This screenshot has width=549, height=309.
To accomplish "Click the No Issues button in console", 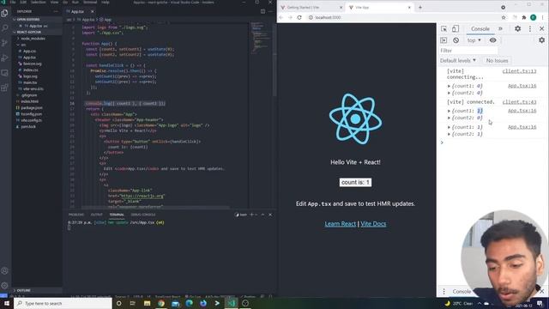I will (x=497, y=61).
